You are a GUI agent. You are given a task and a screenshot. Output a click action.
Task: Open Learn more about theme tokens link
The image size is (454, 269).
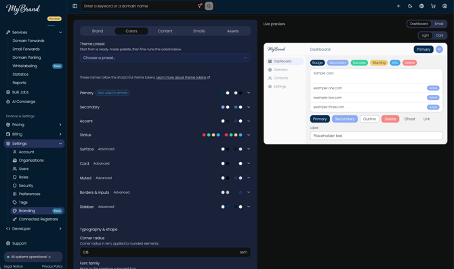point(183,77)
